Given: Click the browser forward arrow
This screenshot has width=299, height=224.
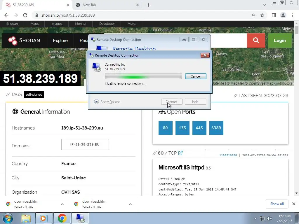Looking at the screenshot, I should pos(16,15).
